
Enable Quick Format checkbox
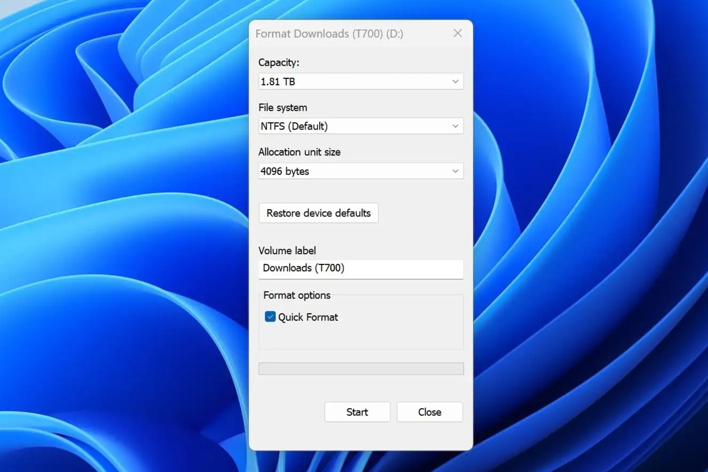270,317
